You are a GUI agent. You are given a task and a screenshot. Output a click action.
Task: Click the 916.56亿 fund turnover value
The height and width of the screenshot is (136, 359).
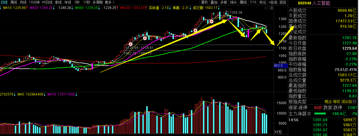coord(348,26)
